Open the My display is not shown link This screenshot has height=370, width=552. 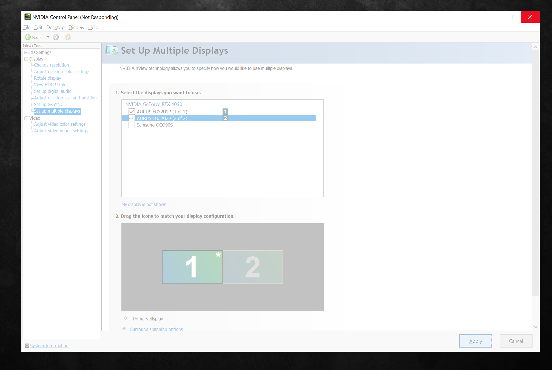pyautogui.click(x=146, y=204)
